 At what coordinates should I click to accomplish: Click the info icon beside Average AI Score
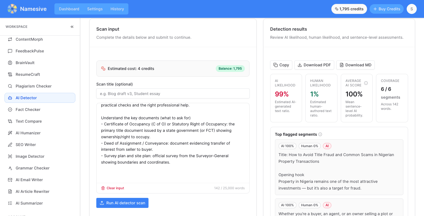coord(366,83)
